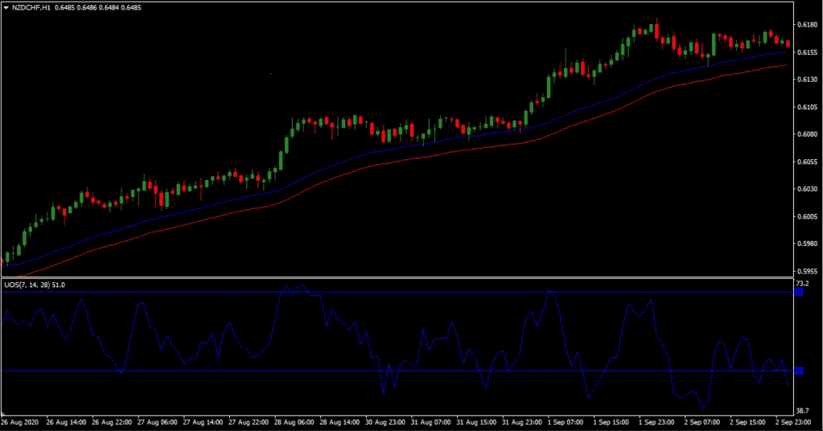This screenshot has width=823, height=431.
Task: Click the triangle arrow beside NZDCHF,H1
Action: click(6, 7)
